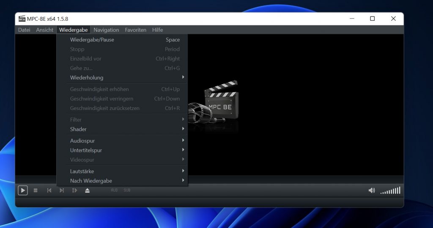Click the SUB subtitle indicator
Image resolution: width=433 pixels, height=228 pixels.
(127, 190)
